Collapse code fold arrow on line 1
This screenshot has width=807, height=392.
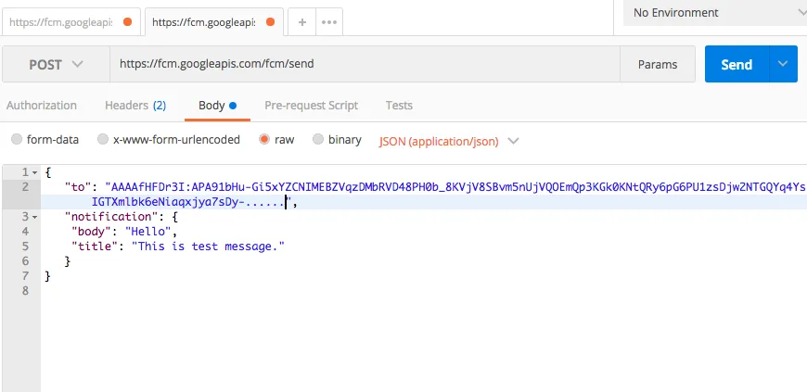pos(34,173)
